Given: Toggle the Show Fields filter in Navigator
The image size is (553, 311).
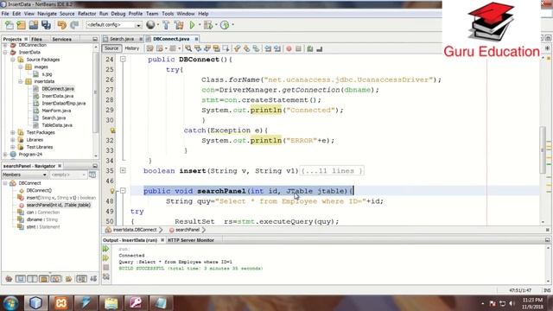Looking at the screenshot, I should (21, 279).
